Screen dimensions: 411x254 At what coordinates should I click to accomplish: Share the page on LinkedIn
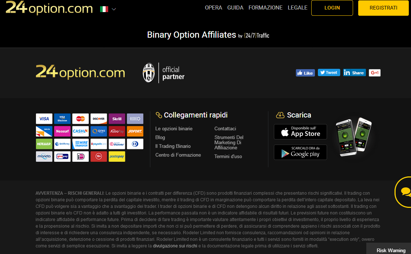[x=355, y=73]
